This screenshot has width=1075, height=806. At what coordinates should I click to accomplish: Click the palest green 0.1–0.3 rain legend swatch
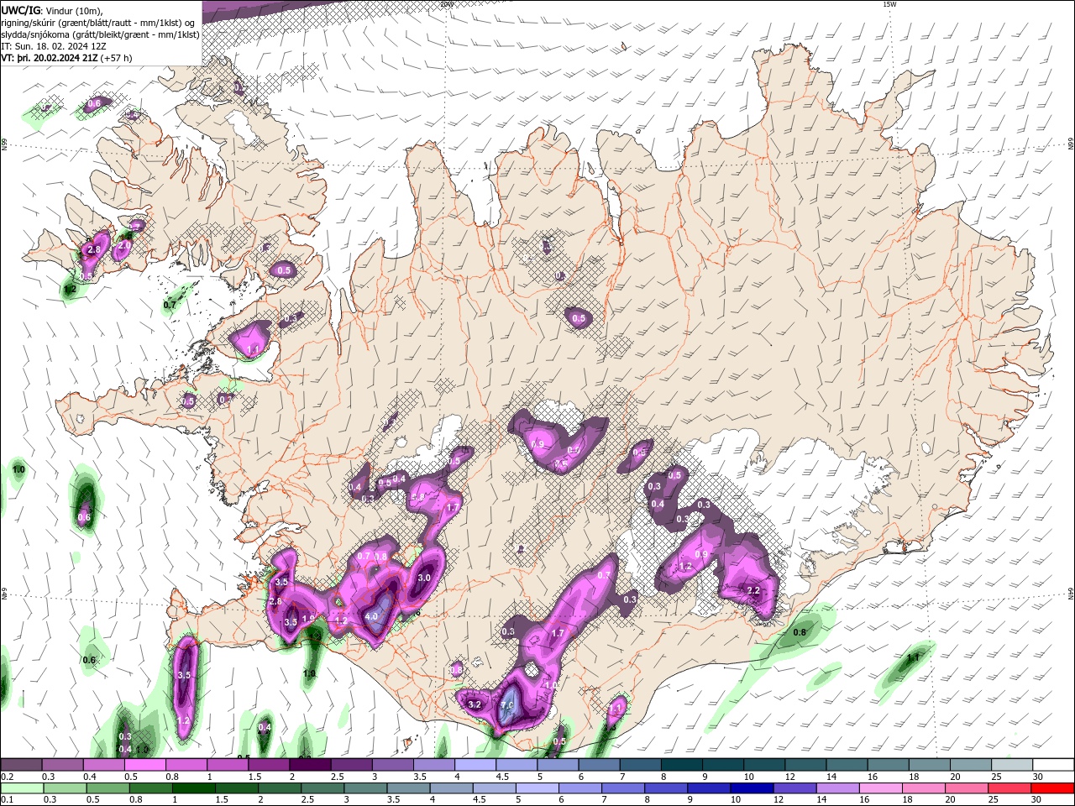[23, 788]
